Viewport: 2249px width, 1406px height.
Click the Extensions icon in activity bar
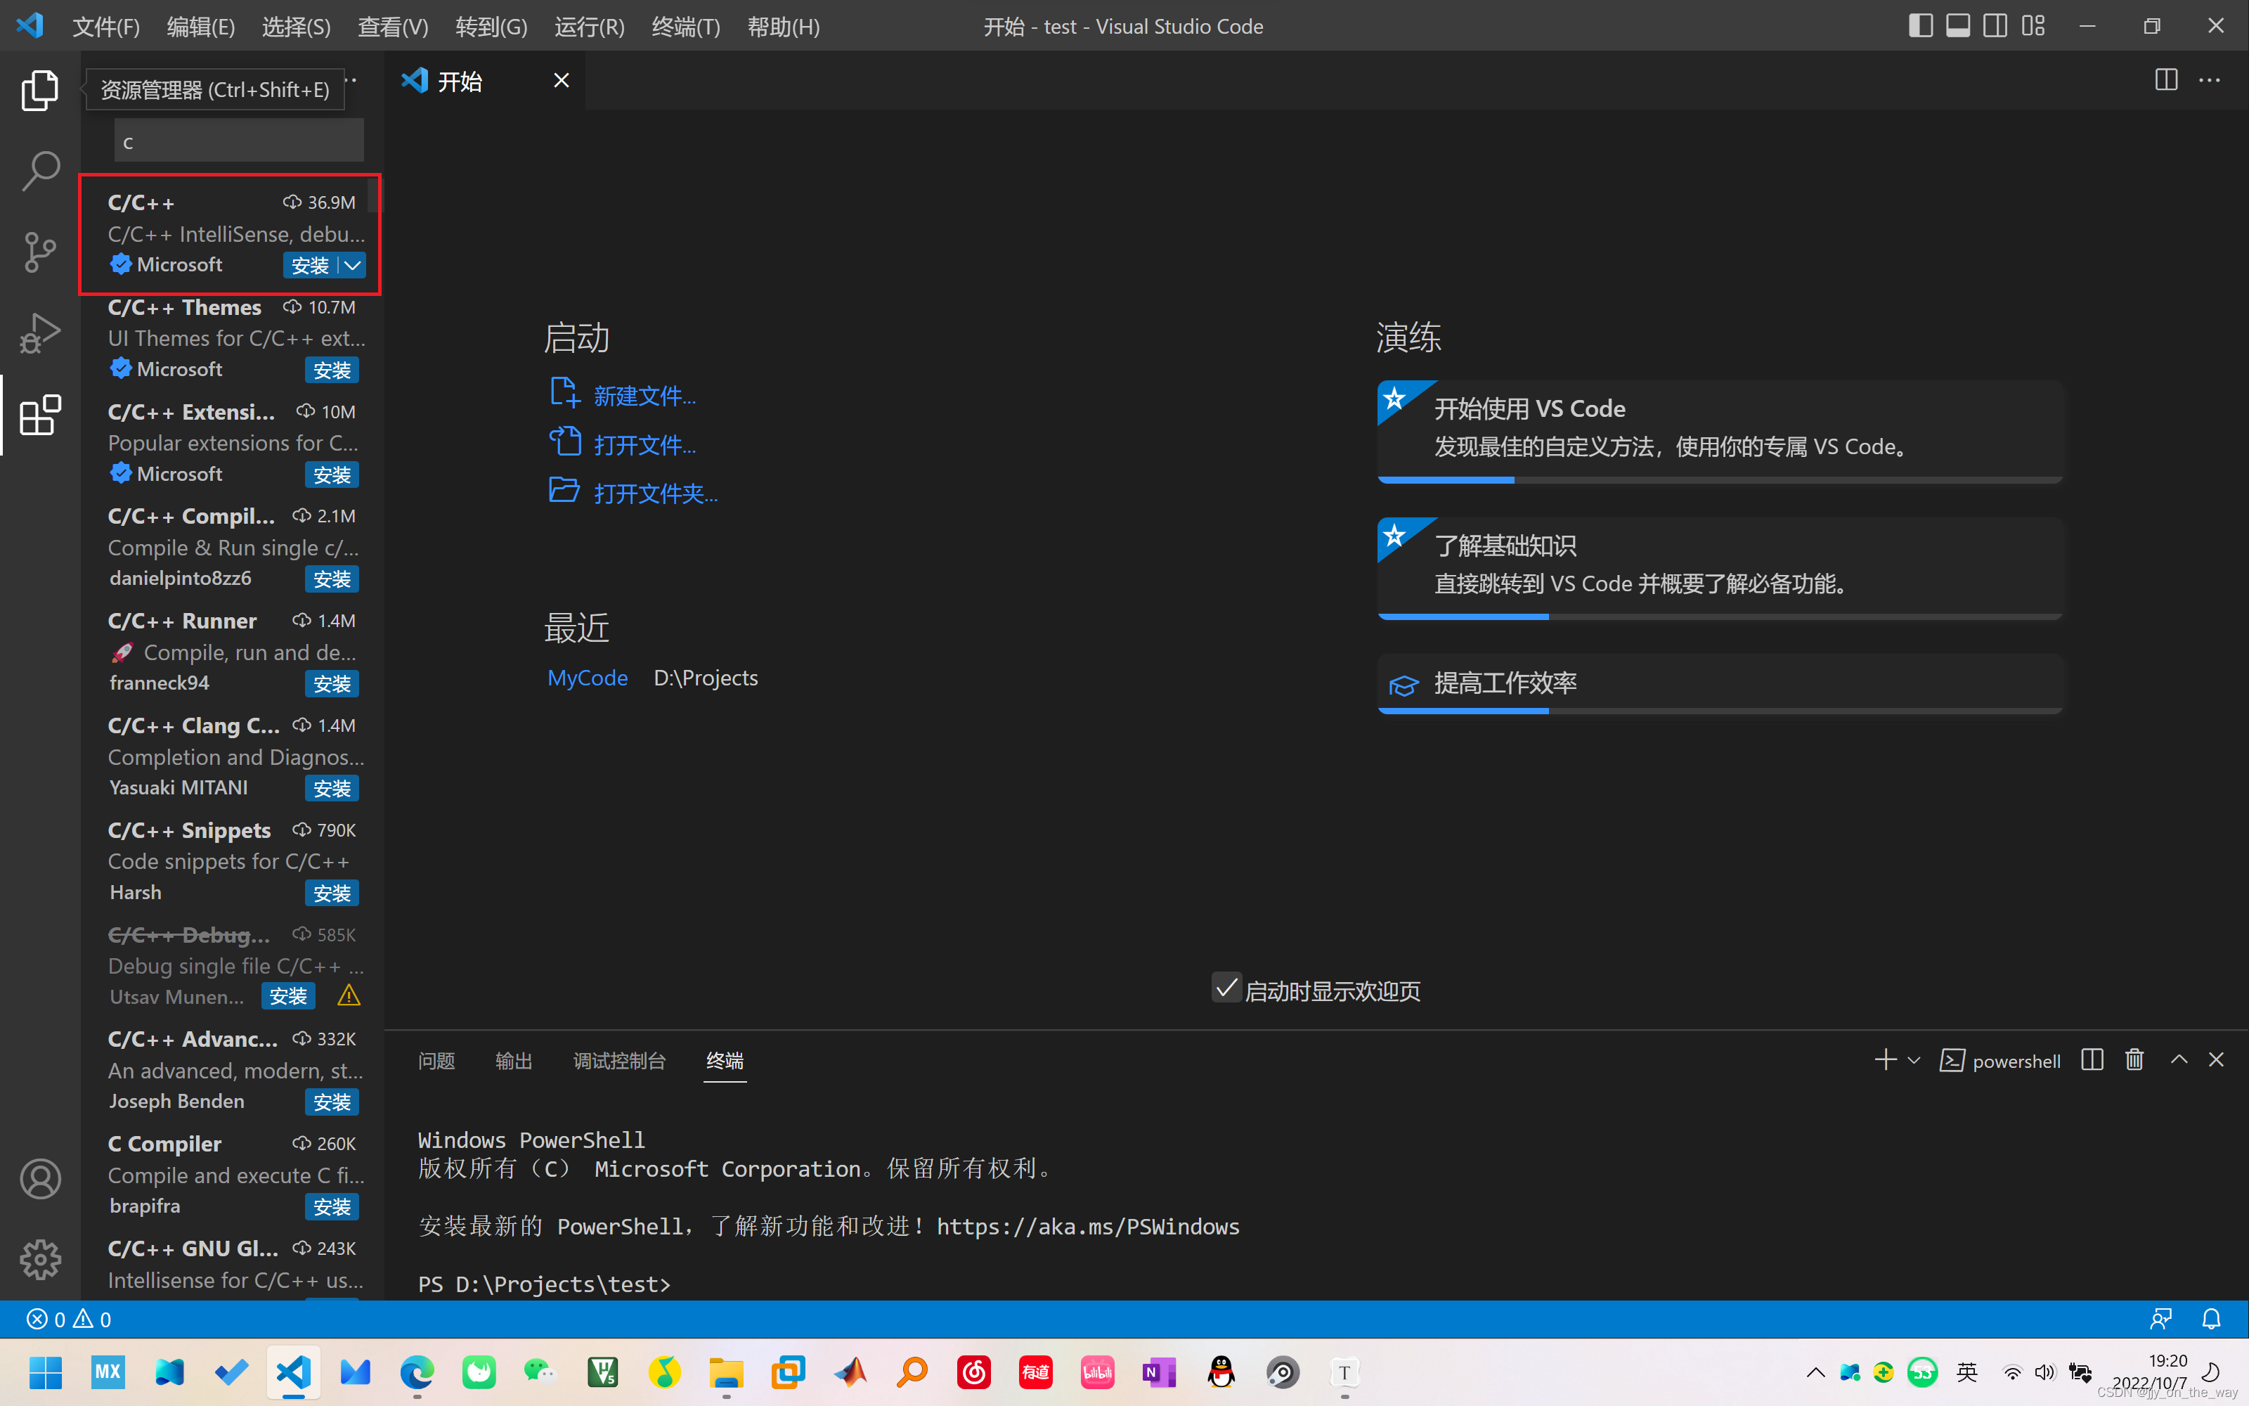tap(39, 415)
